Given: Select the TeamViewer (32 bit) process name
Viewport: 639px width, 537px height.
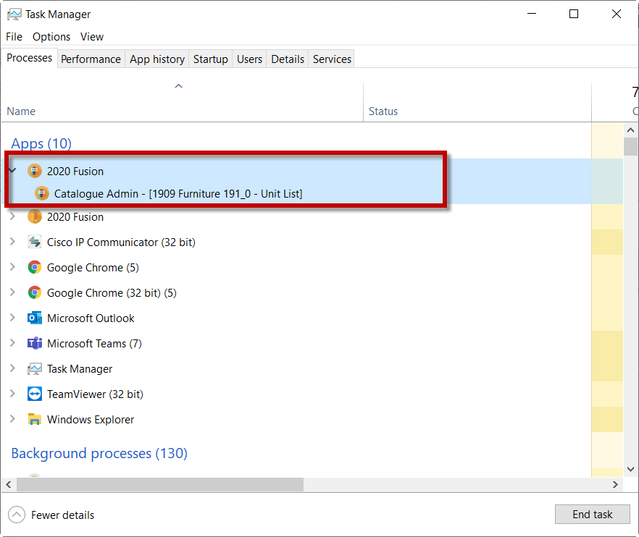Looking at the screenshot, I should (x=95, y=394).
